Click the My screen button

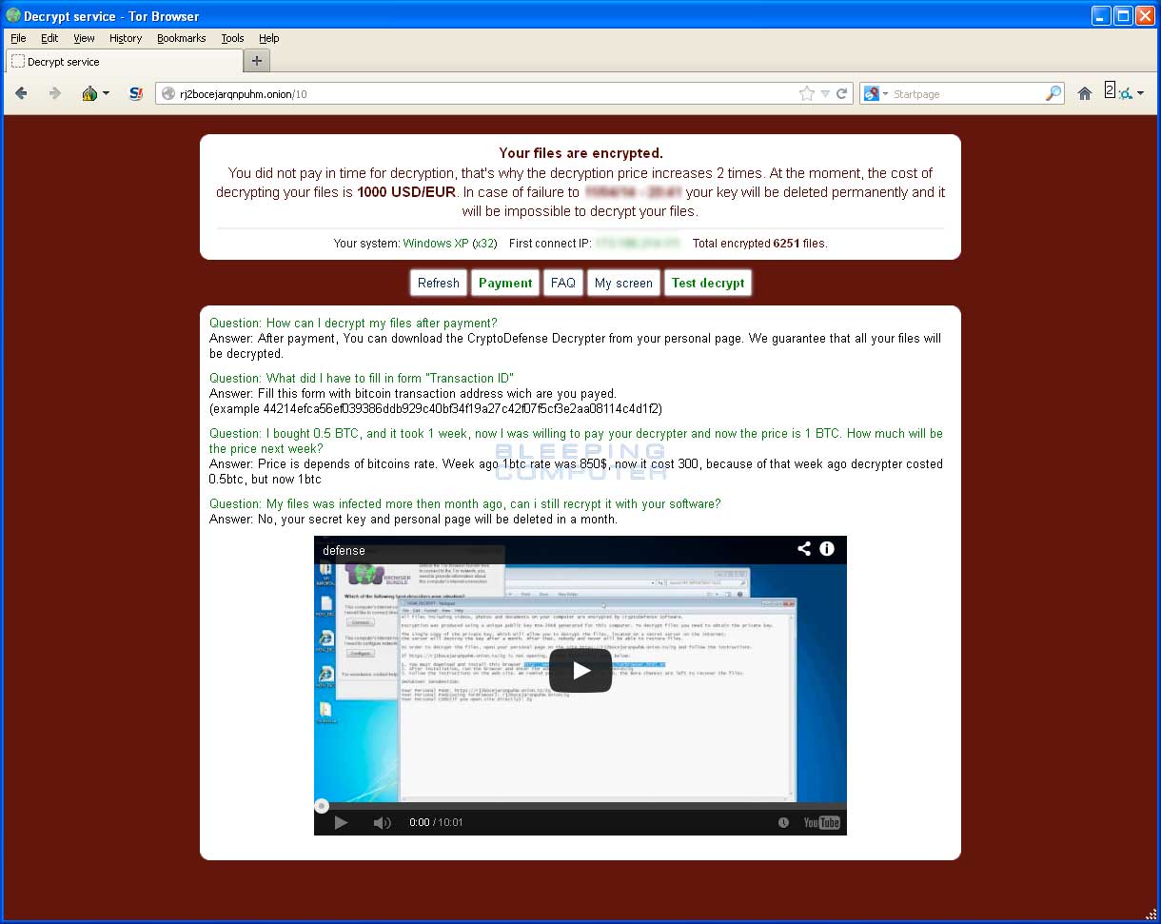coord(623,283)
